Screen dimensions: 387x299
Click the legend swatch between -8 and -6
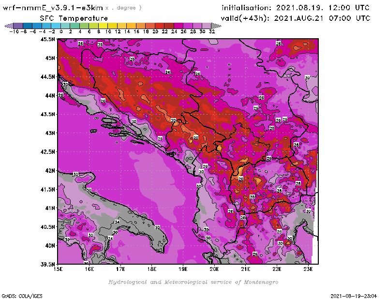coord(28,26)
